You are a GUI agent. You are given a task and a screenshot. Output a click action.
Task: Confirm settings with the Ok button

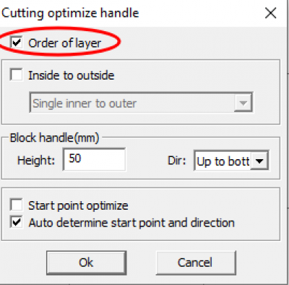click(86, 263)
